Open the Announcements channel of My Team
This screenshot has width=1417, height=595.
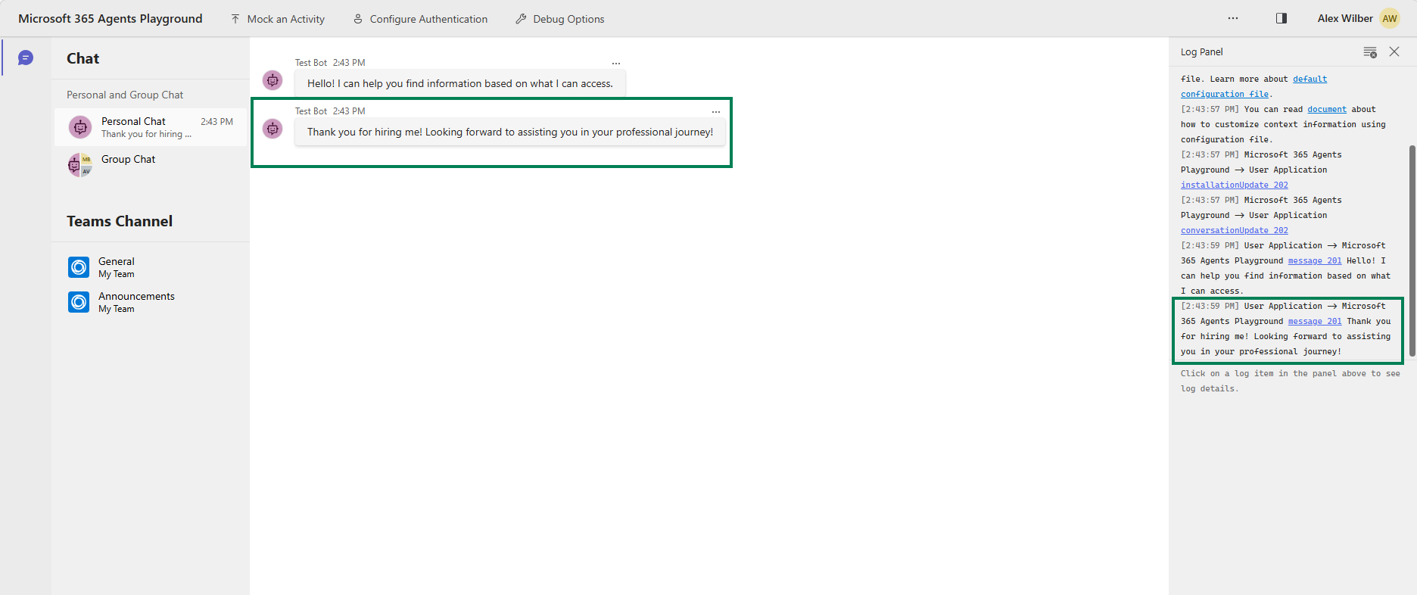point(151,302)
